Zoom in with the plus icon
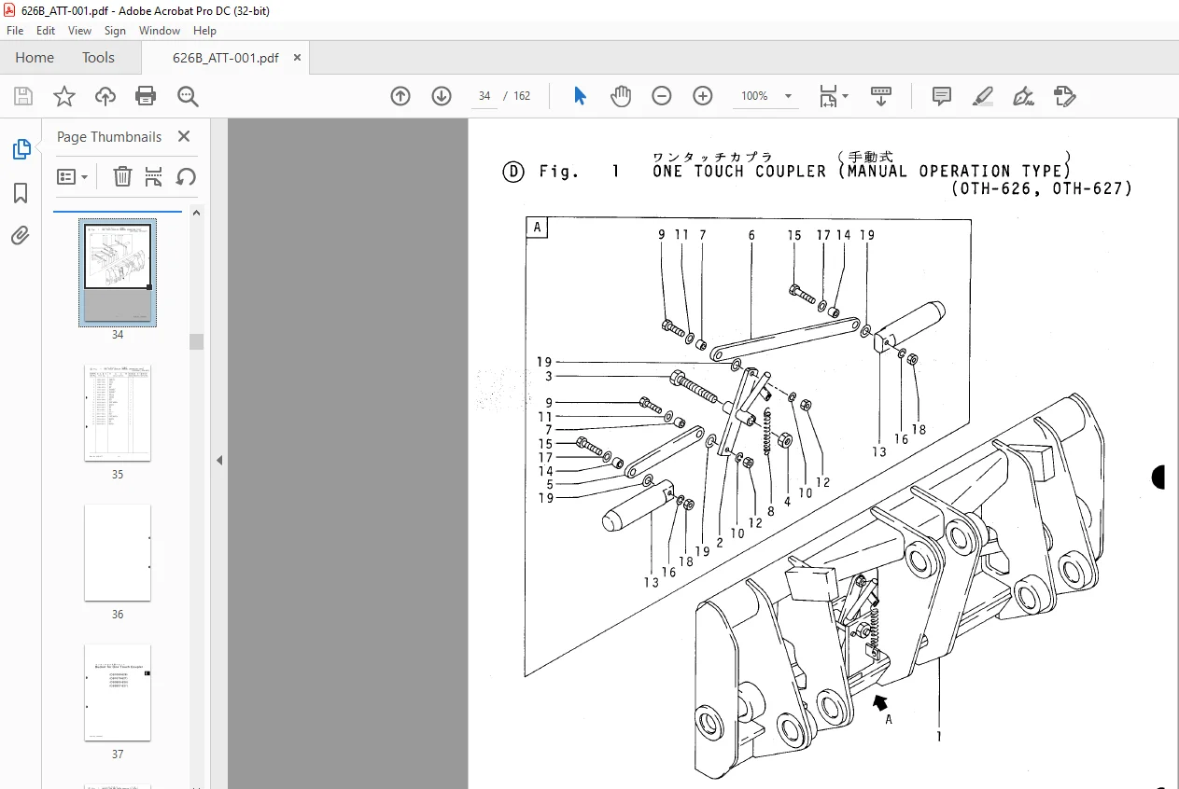Viewport: 1179px width, 789px height. point(703,96)
